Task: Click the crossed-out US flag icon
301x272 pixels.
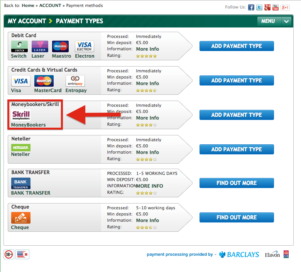Action: point(22,255)
